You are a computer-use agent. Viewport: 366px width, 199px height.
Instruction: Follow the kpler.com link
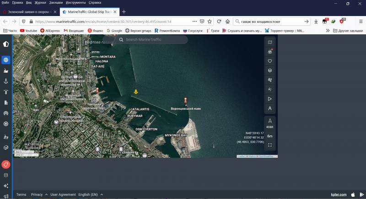point(339,194)
